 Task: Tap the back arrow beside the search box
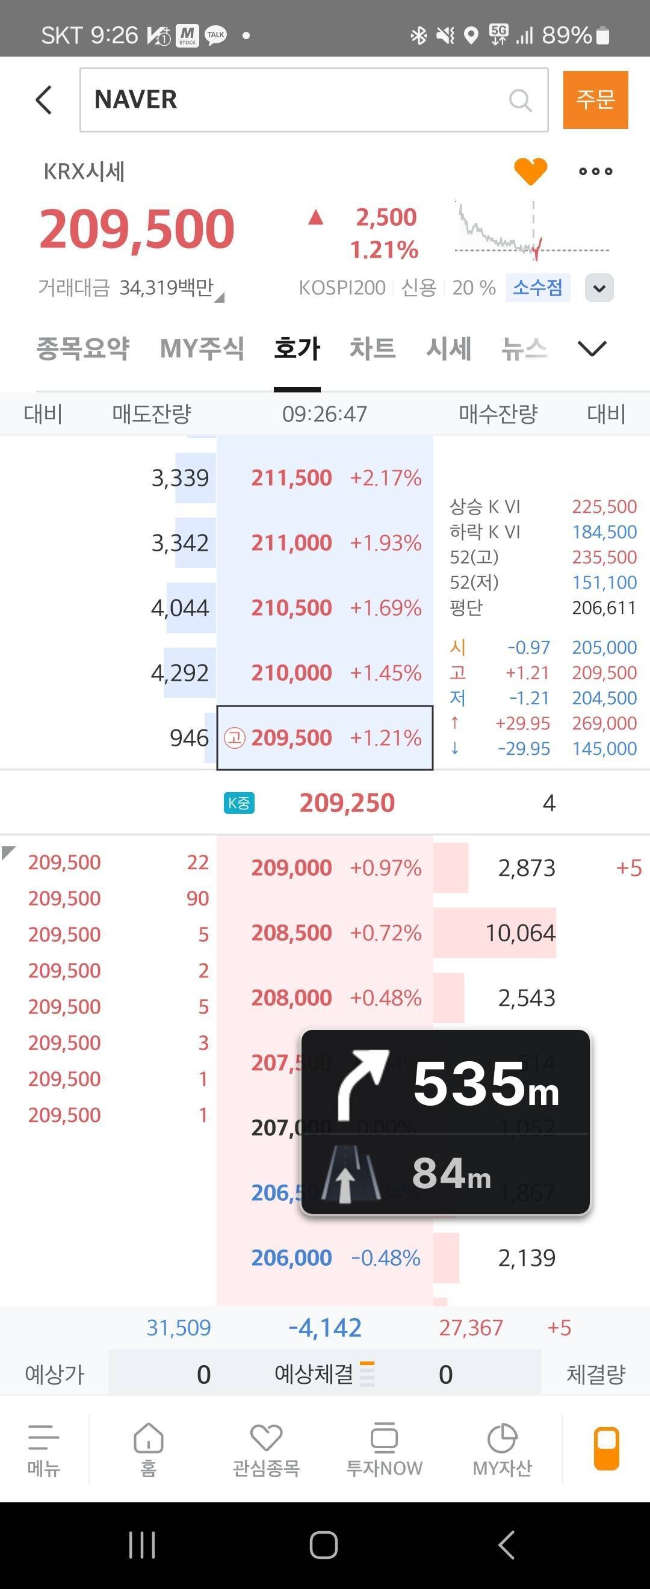tap(44, 100)
